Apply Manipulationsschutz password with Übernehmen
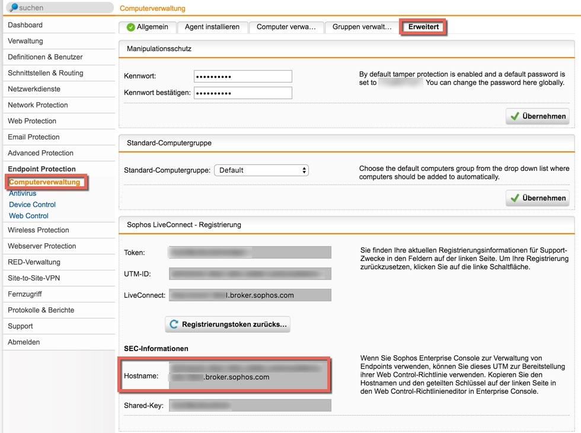The height and width of the screenshot is (433, 581). click(538, 116)
